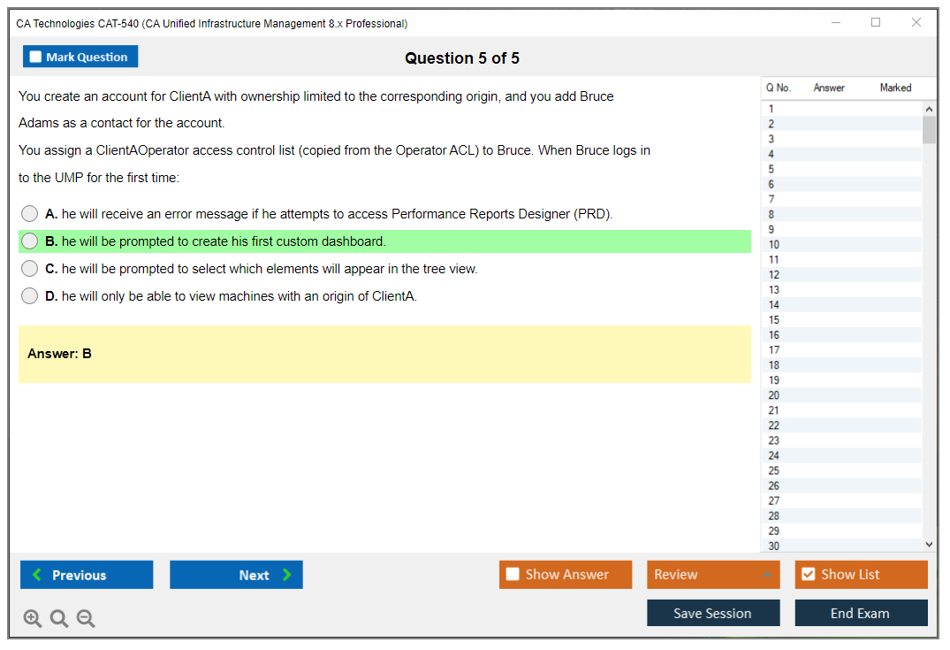The height and width of the screenshot is (650, 950).
Task: Close the CAT-540 exam window
Action: click(x=916, y=23)
